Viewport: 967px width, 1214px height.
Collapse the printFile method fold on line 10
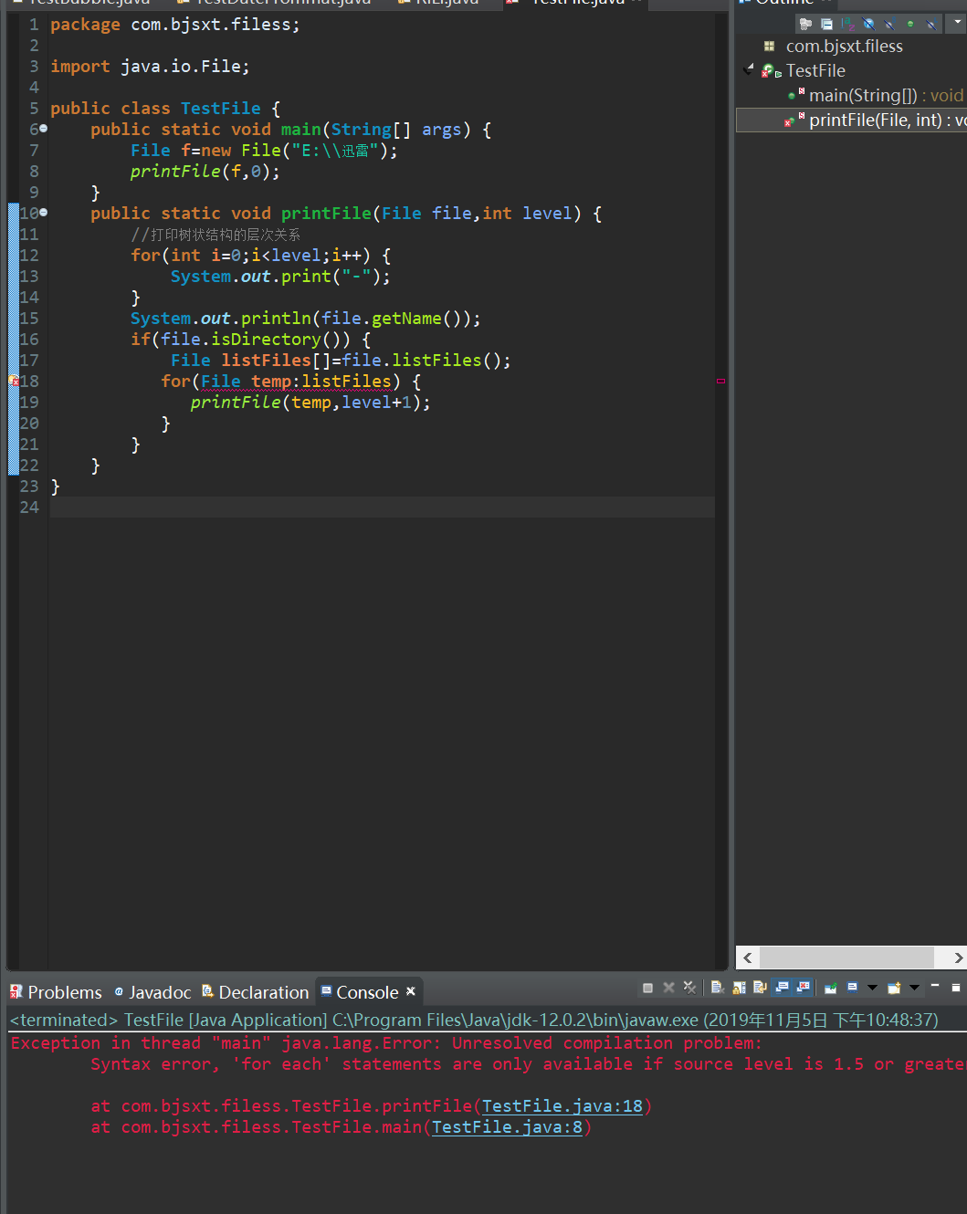(43, 214)
